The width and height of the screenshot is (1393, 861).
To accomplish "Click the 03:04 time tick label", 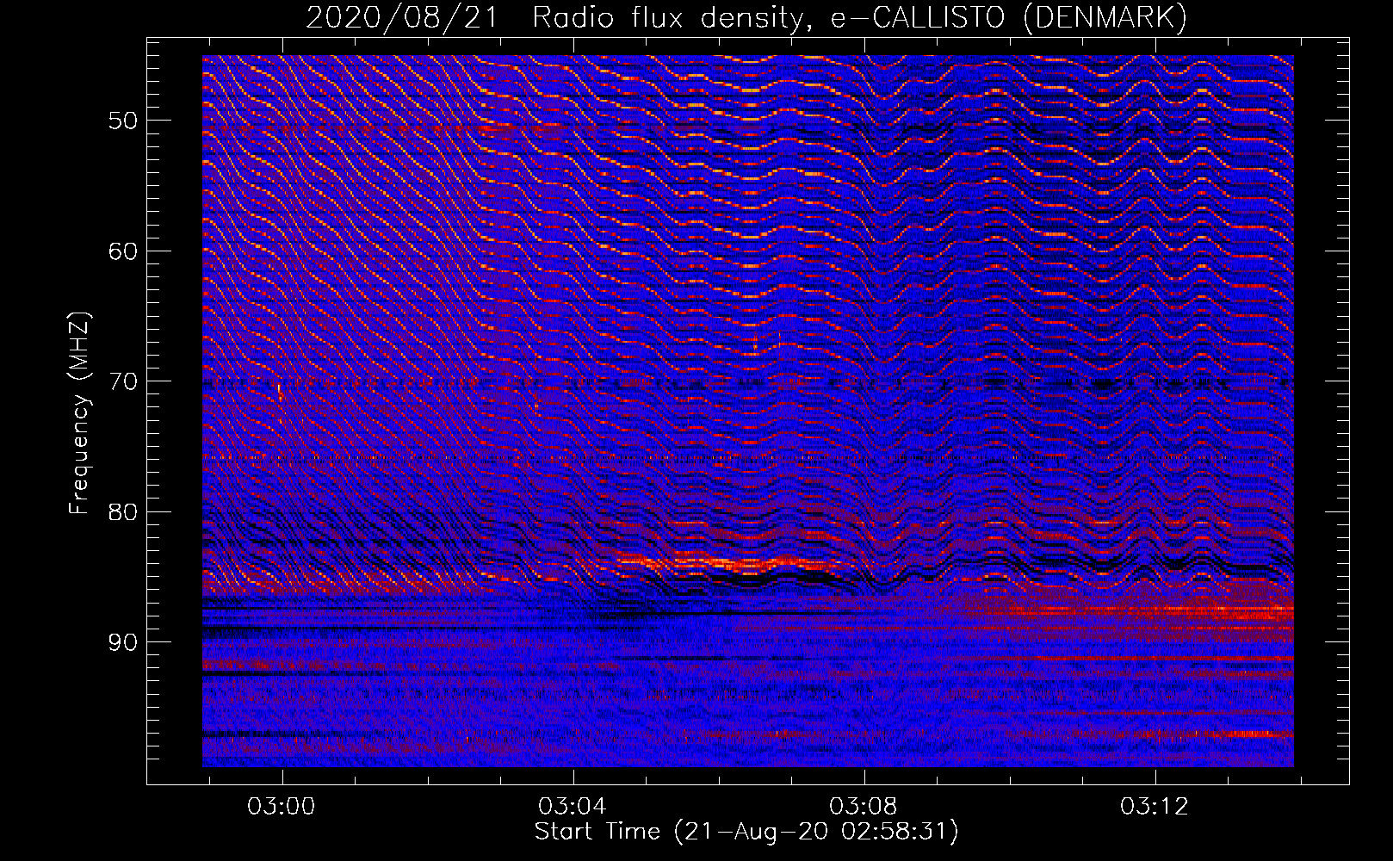I will pos(573,807).
